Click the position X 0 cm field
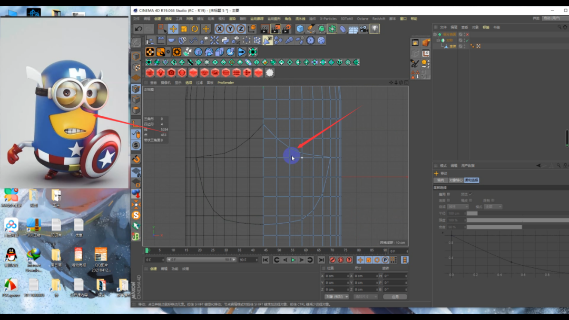Viewport: 569px width, 320px height. tap(337, 276)
